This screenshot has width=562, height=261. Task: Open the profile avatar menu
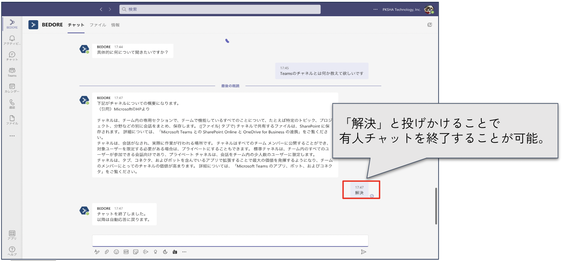[429, 9]
